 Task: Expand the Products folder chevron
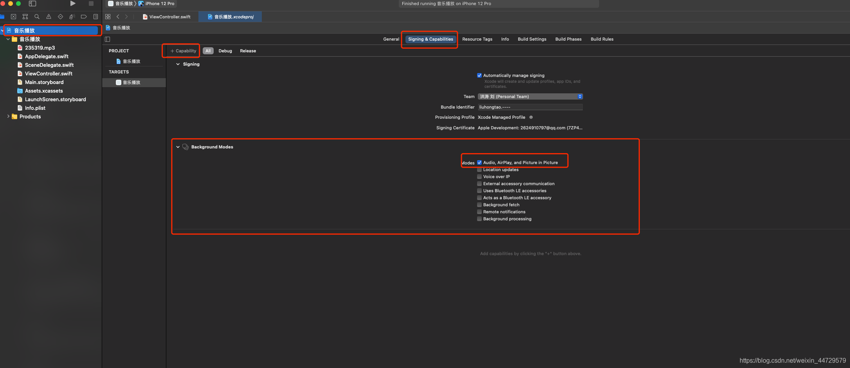click(8, 116)
